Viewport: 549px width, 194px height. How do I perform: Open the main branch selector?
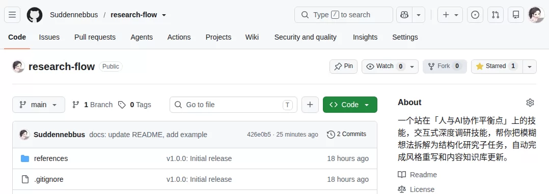[x=39, y=105]
